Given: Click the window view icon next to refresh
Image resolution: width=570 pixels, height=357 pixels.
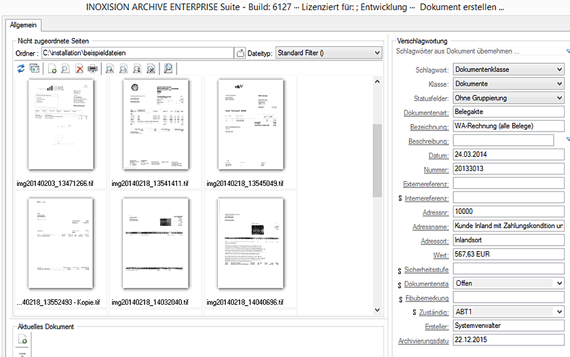Looking at the screenshot, I should 34,69.
